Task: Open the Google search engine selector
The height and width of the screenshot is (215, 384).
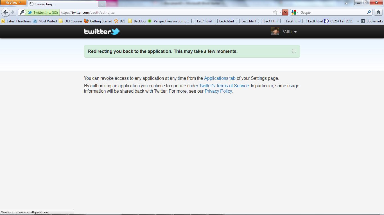Action: pos(295,12)
